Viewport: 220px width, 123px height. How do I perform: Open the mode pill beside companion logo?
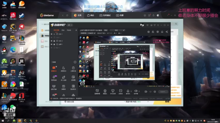70,25
